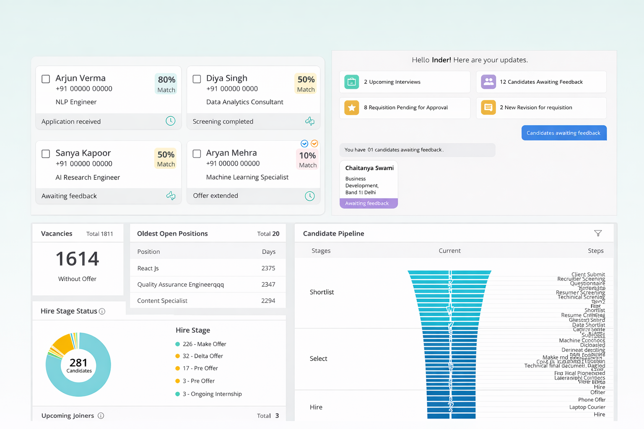Open the Candidate Pipeline filter
Image resolution: width=644 pixels, height=429 pixels.
coord(598,233)
